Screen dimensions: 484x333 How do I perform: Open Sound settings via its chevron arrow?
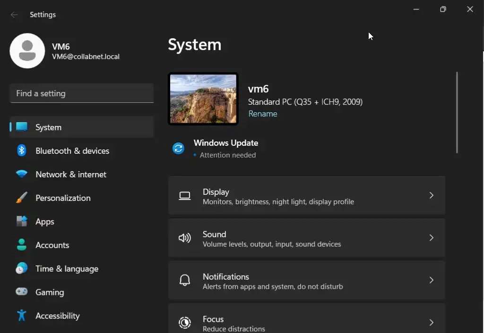pyautogui.click(x=431, y=238)
